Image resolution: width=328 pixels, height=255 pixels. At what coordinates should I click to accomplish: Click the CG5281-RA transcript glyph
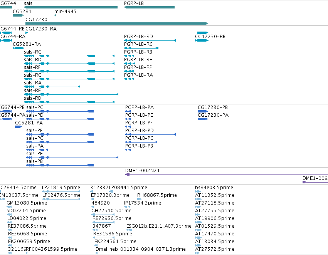pyautogui.click(x=18, y=48)
